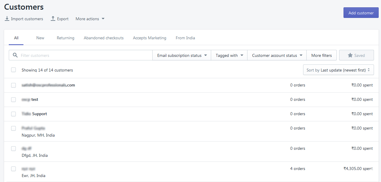Click the Add customer button
The height and width of the screenshot is (182, 381).
361,13
